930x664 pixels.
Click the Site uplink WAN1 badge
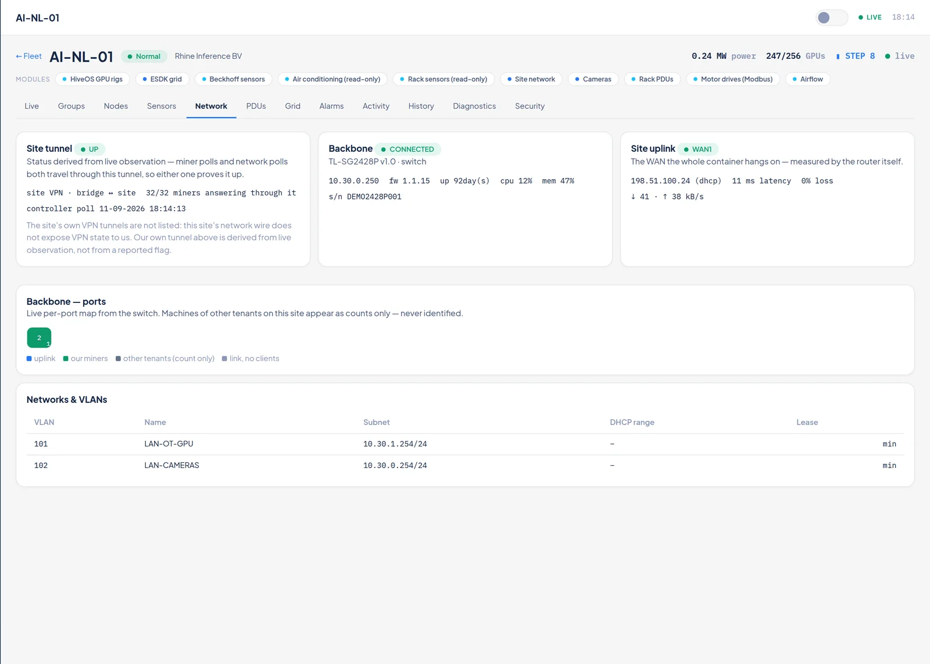698,149
